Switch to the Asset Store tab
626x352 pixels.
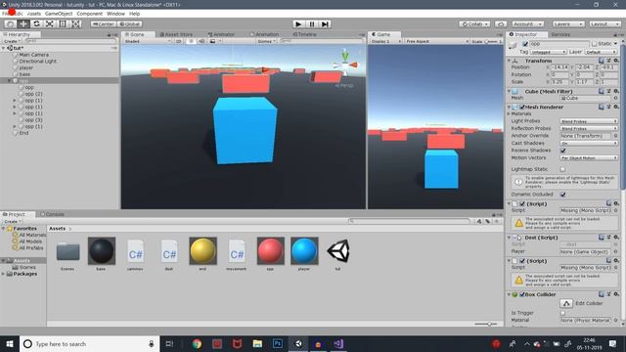tap(176, 35)
